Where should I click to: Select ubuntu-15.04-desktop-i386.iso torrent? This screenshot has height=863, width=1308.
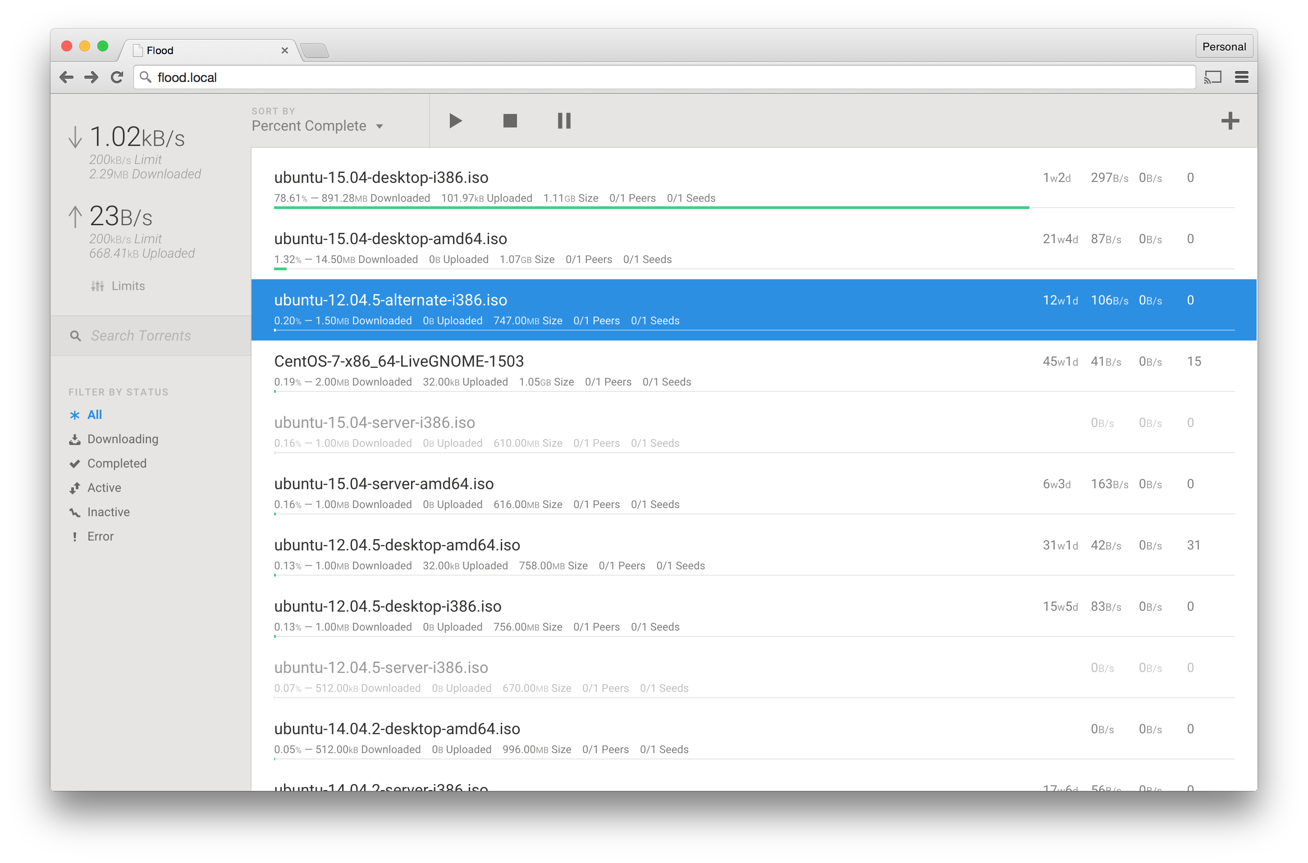[381, 178]
